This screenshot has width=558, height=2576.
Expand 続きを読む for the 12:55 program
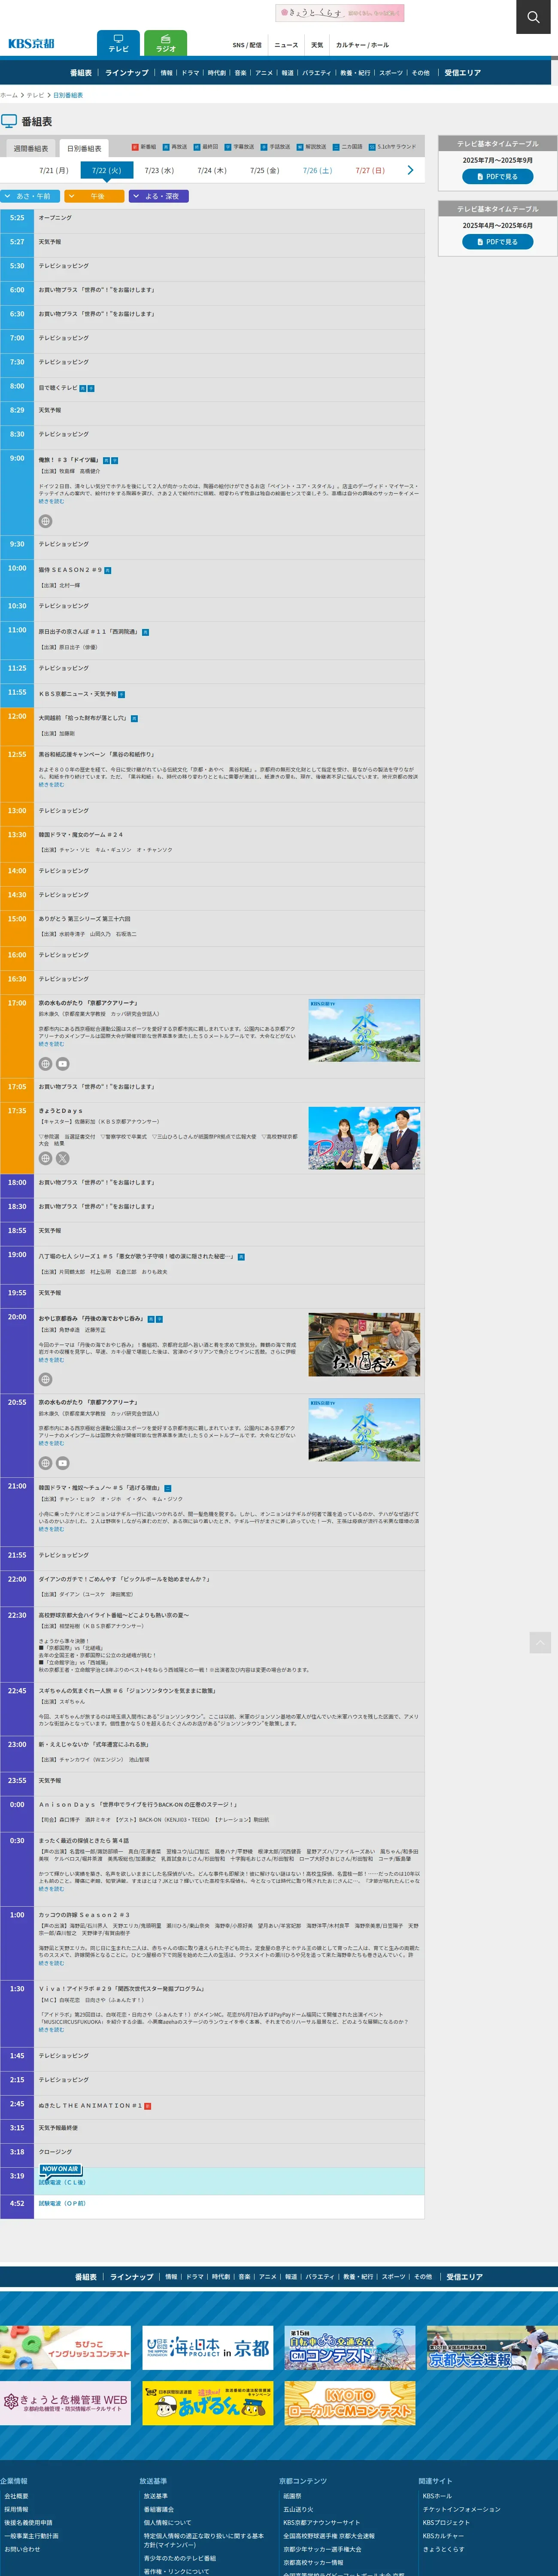[x=51, y=785]
